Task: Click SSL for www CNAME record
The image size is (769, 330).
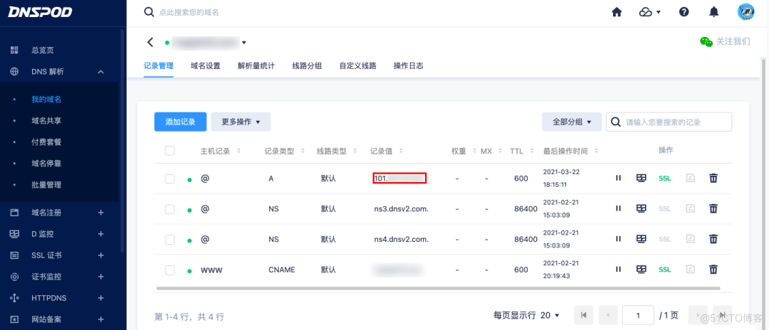Action: (664, 270)
